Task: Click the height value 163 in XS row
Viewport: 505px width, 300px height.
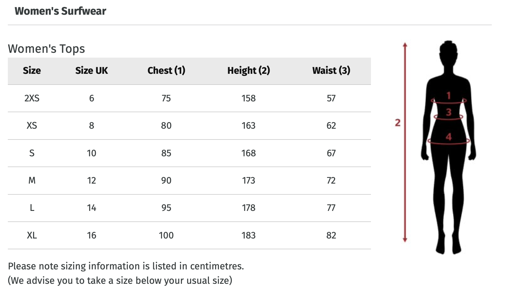Action: (x=249, y=126)
